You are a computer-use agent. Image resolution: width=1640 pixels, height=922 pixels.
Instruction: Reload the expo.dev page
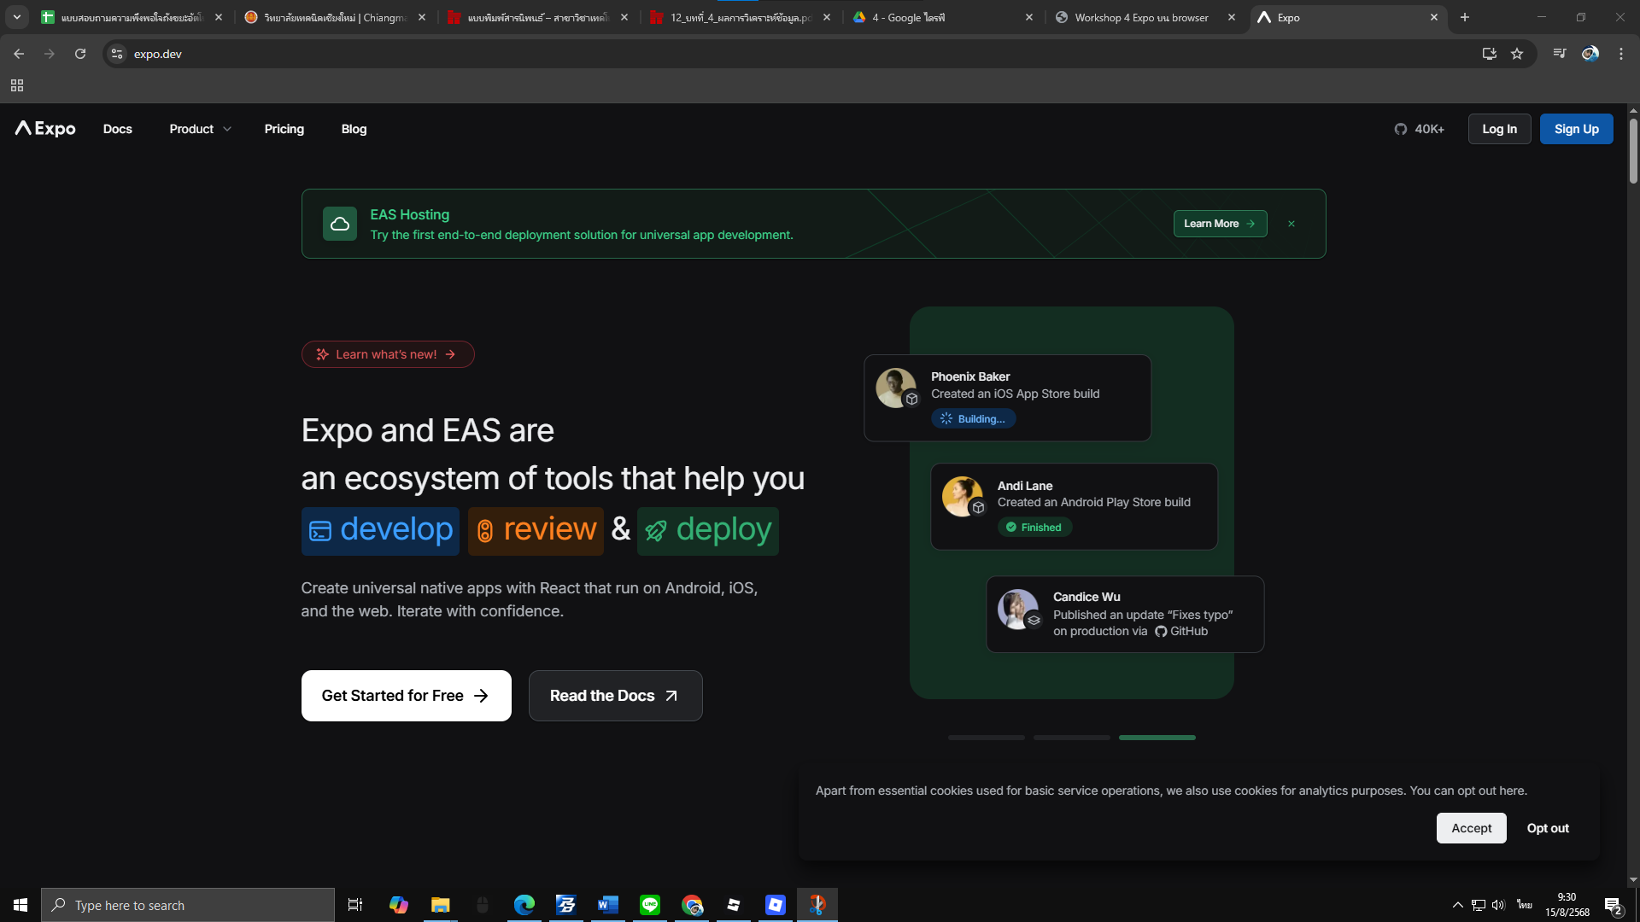pos(80,54)
